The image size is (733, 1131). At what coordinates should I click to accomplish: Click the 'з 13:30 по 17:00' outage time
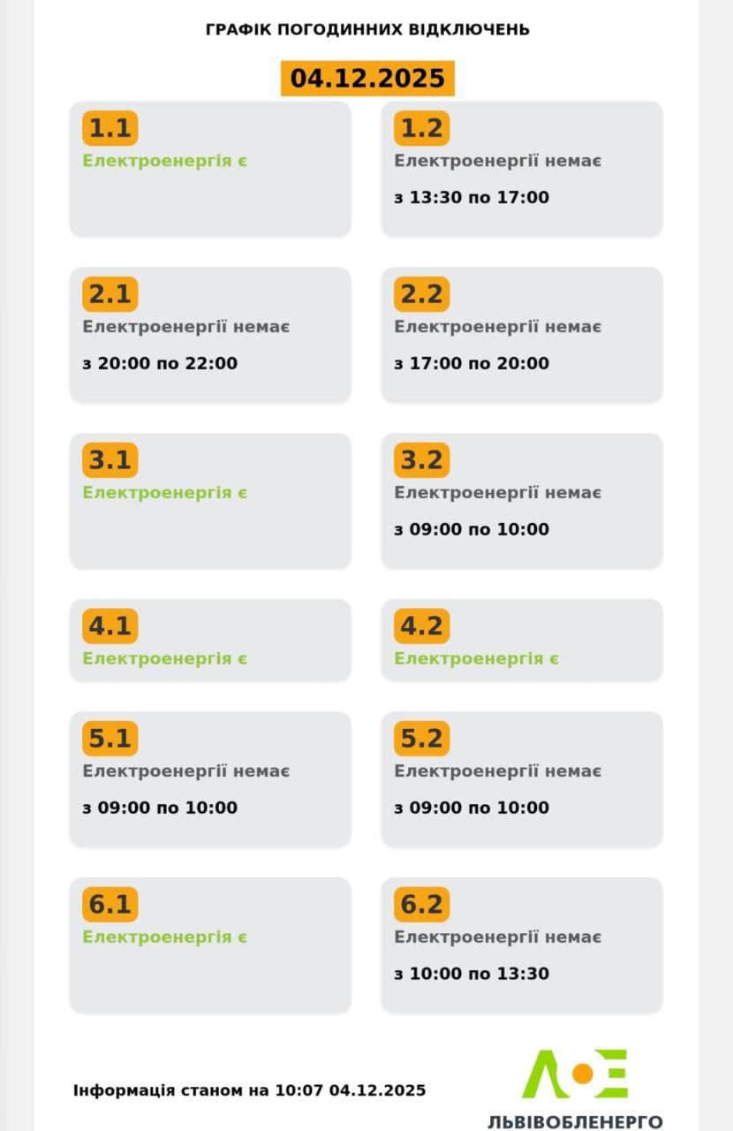(472, 198)
